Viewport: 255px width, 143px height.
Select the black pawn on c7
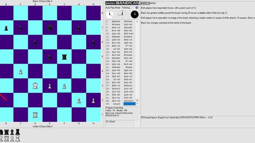[x=21, y=28]
